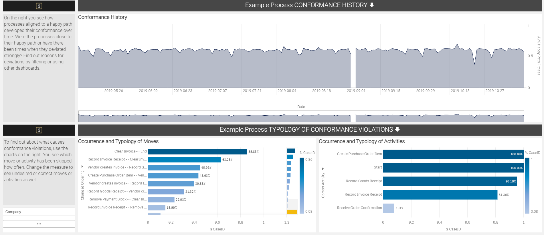Screen dimensions: 544x235
Task: Click the AVG Happy Path Fitness axis label
Action: [x=539, y=56]
